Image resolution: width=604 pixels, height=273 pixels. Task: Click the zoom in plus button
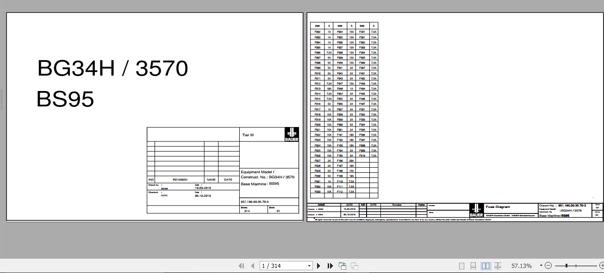pyautogui.click(x=601, y=266)
